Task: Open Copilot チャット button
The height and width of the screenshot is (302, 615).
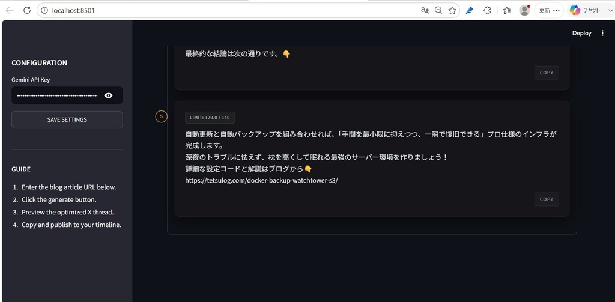Action: click(x=585, y=11)
